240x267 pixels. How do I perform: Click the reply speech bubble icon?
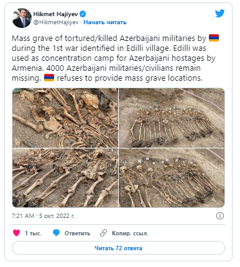tap(56, 233)
